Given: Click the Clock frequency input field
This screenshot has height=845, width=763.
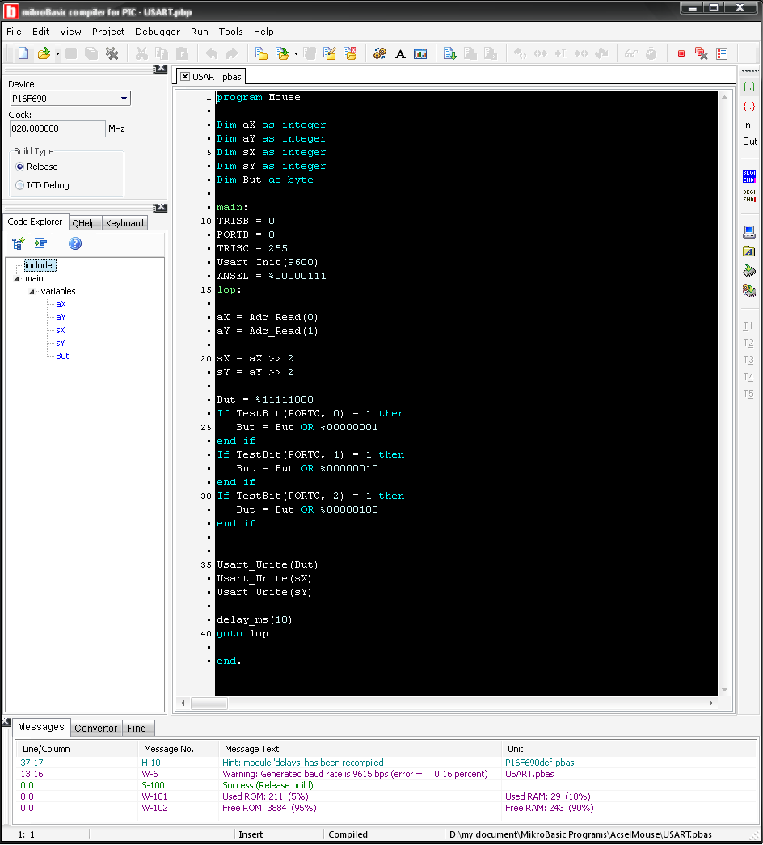Looking at the screenshot, I should (x=57, y=129).
